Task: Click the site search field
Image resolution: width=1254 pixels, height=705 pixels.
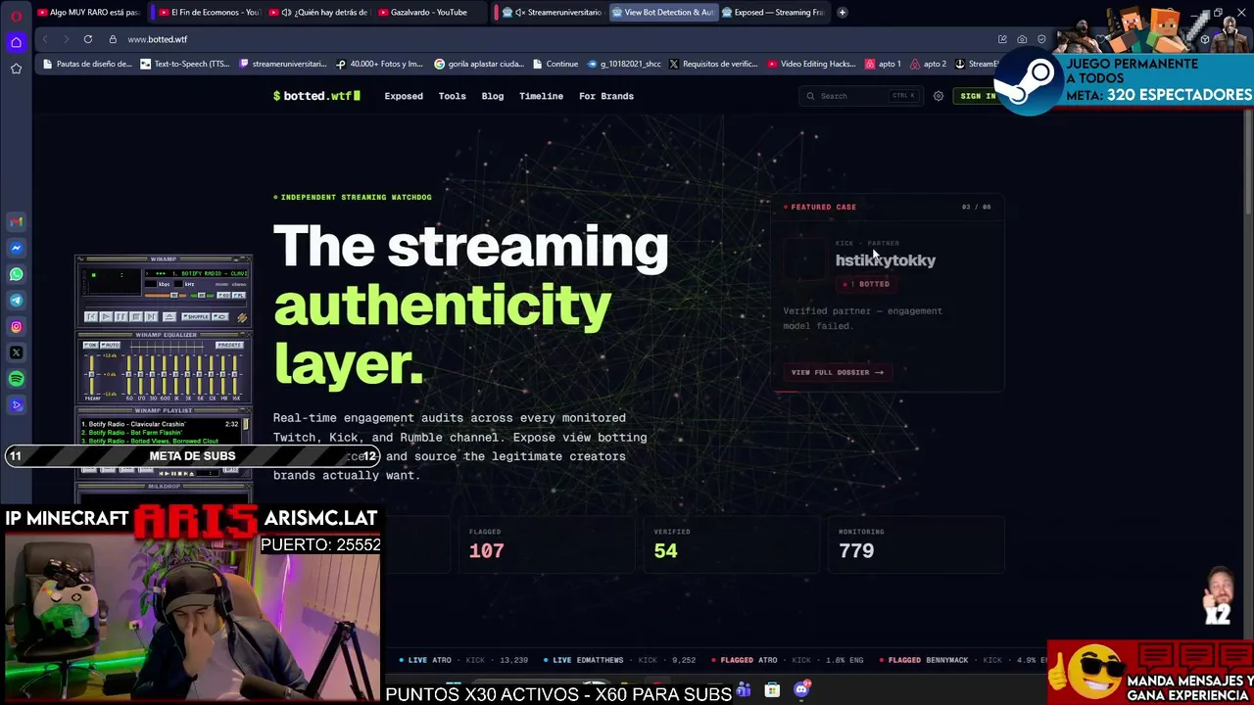Action: [x=860, y=96]
